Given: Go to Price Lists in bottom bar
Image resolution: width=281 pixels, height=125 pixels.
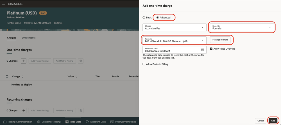Looking at the screenshot, I should click(73, 122).
